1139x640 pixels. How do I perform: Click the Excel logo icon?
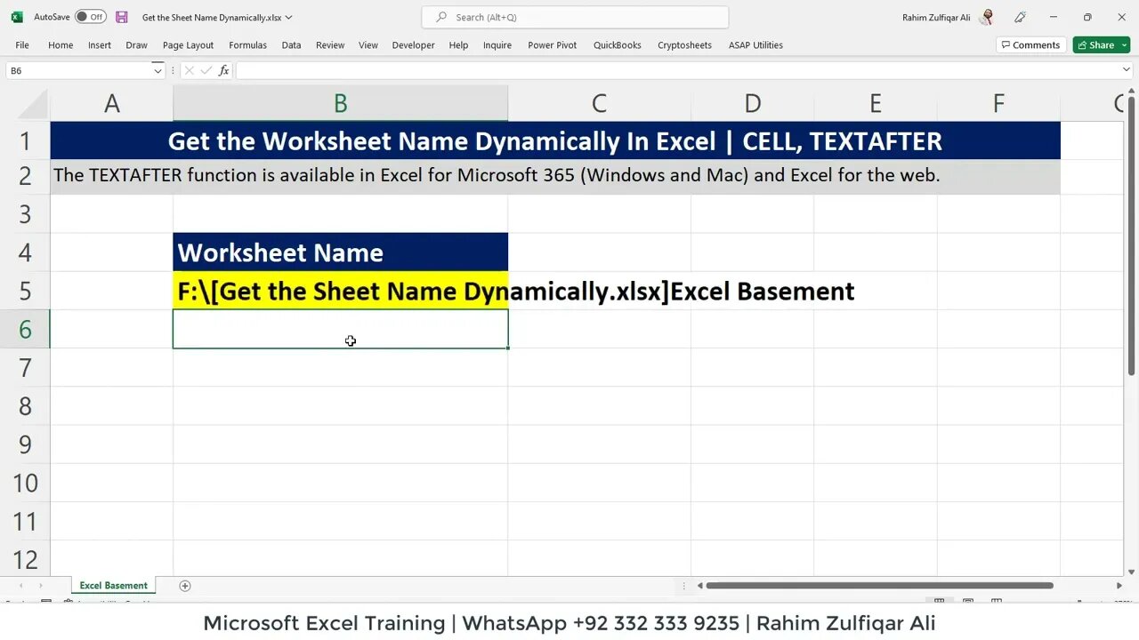point(17,17)
